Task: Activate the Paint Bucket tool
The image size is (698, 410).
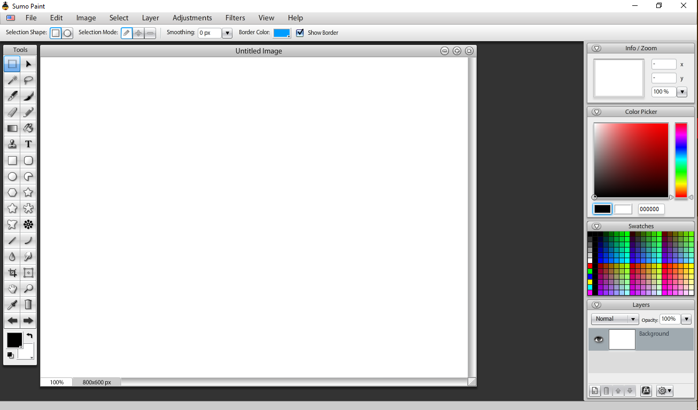Action: point(28,128)
